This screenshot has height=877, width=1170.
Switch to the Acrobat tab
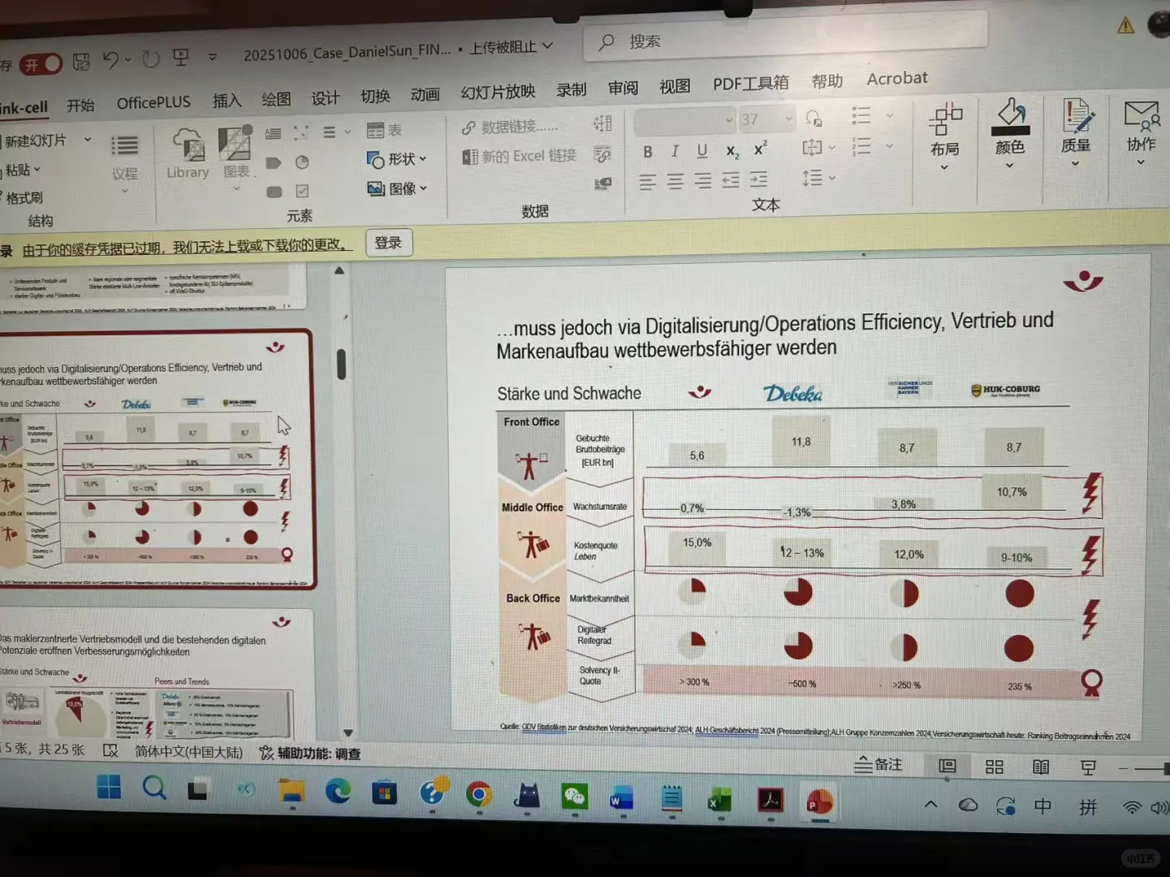click(896, 78)
